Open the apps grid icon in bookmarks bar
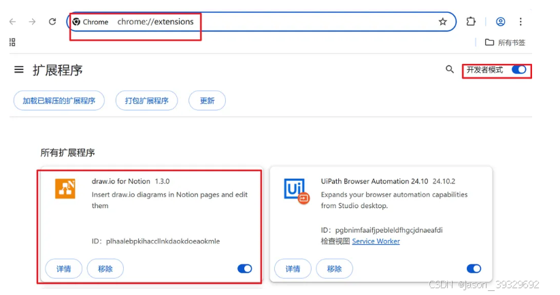 (12, 42)
